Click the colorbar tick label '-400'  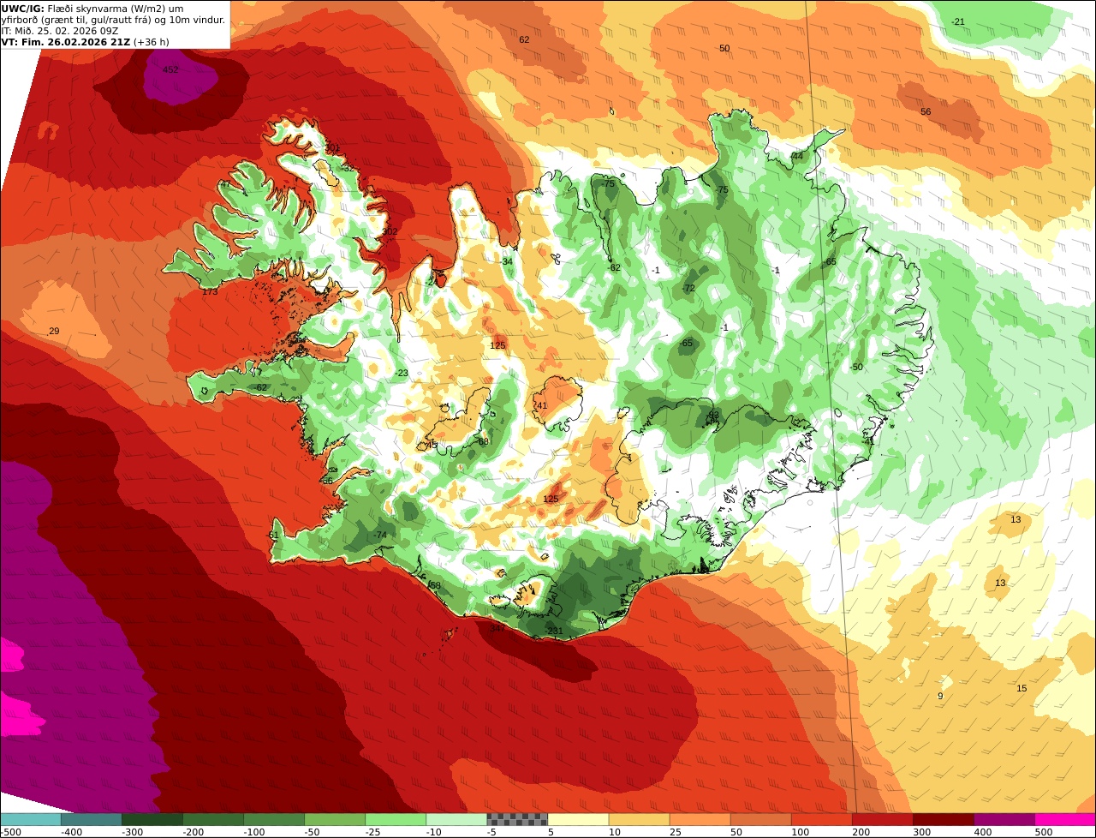coord(71,832)
